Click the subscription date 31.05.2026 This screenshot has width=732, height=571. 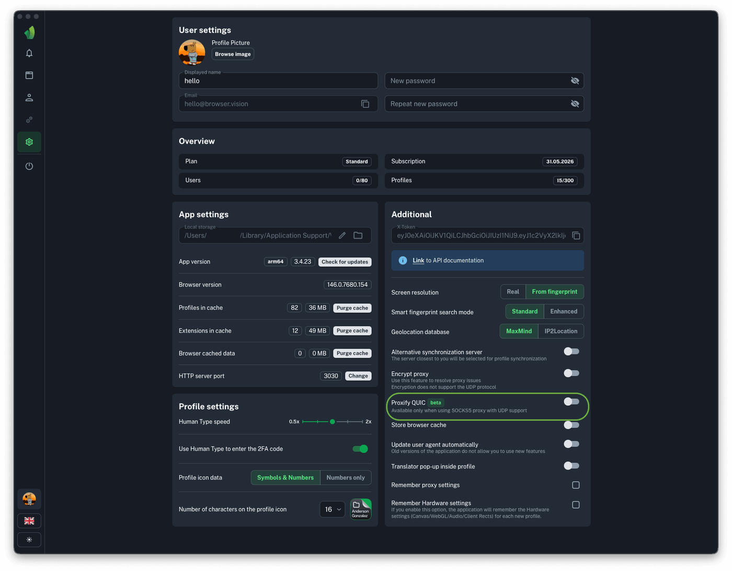click(560, 162)
